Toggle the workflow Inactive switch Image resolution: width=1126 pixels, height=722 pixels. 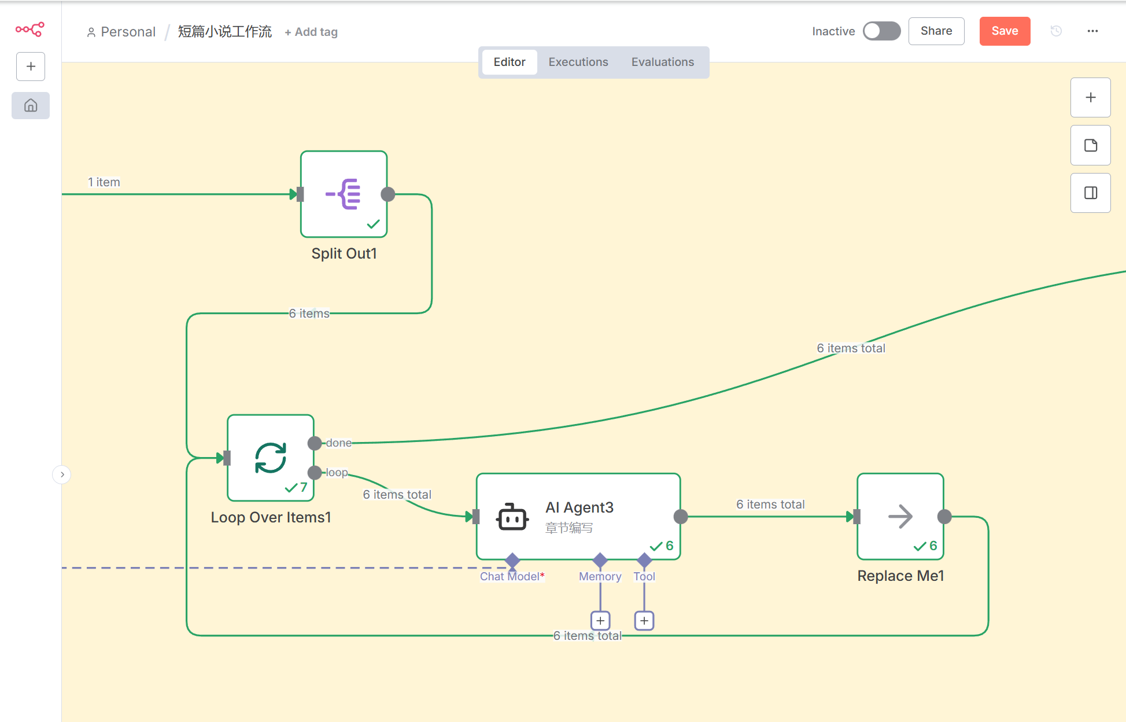point(881,31)
